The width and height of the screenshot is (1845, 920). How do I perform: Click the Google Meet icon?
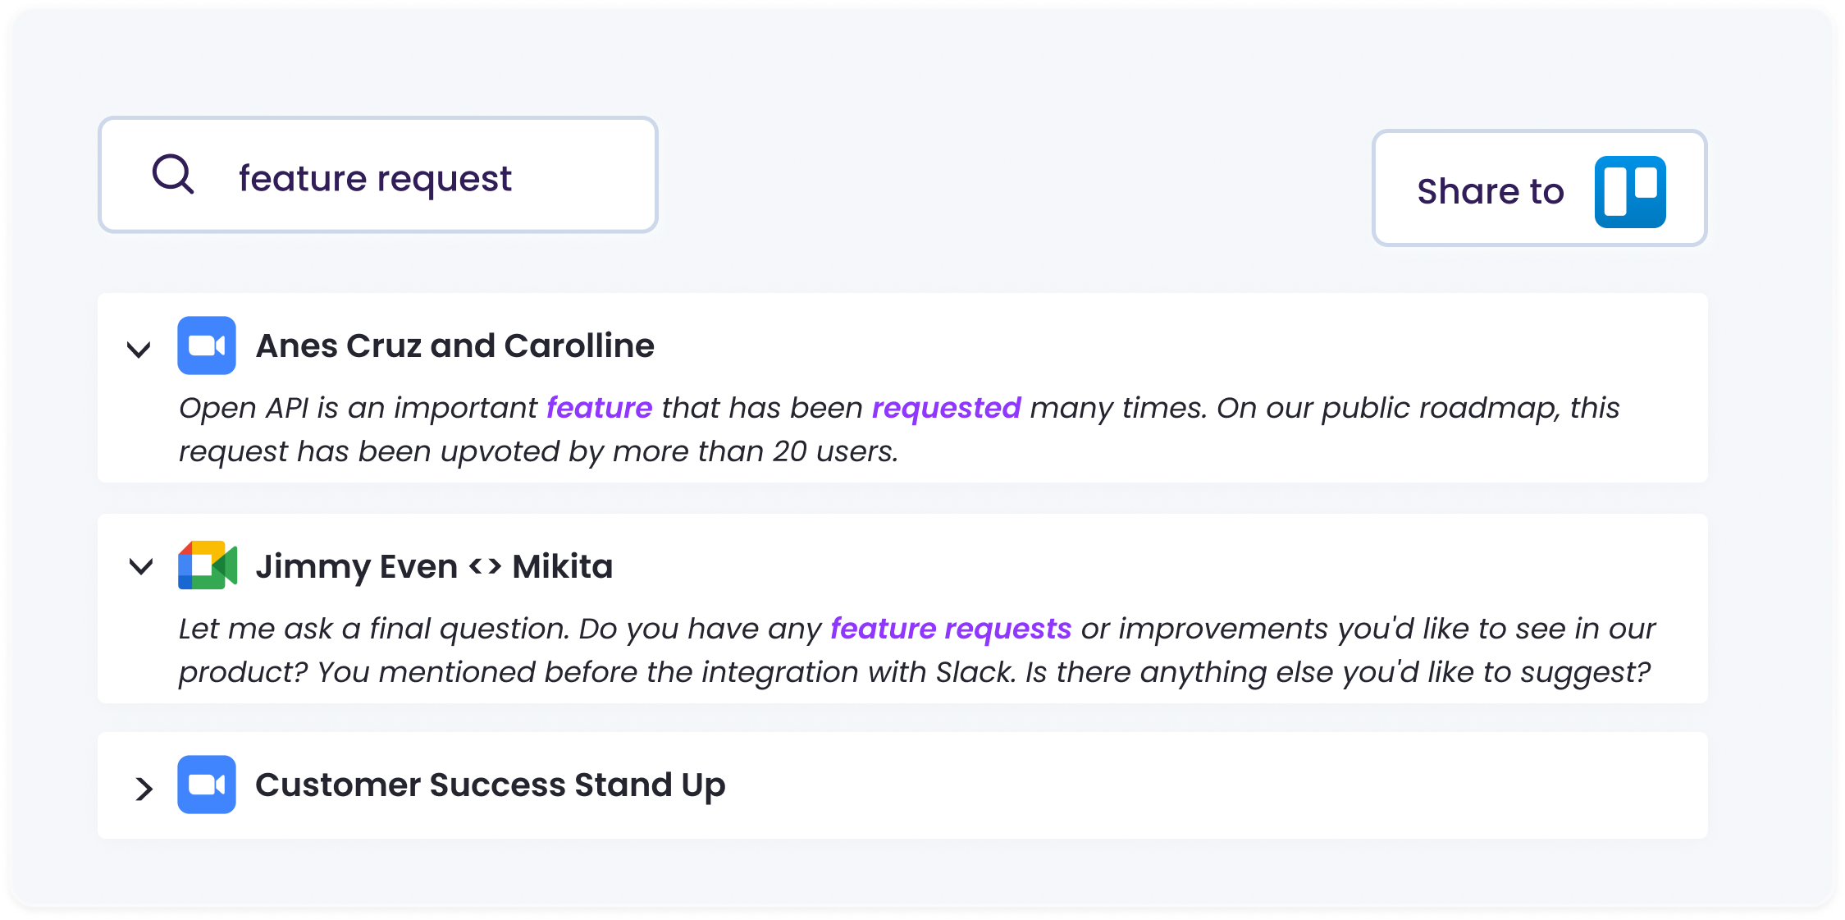click(207, 565)
